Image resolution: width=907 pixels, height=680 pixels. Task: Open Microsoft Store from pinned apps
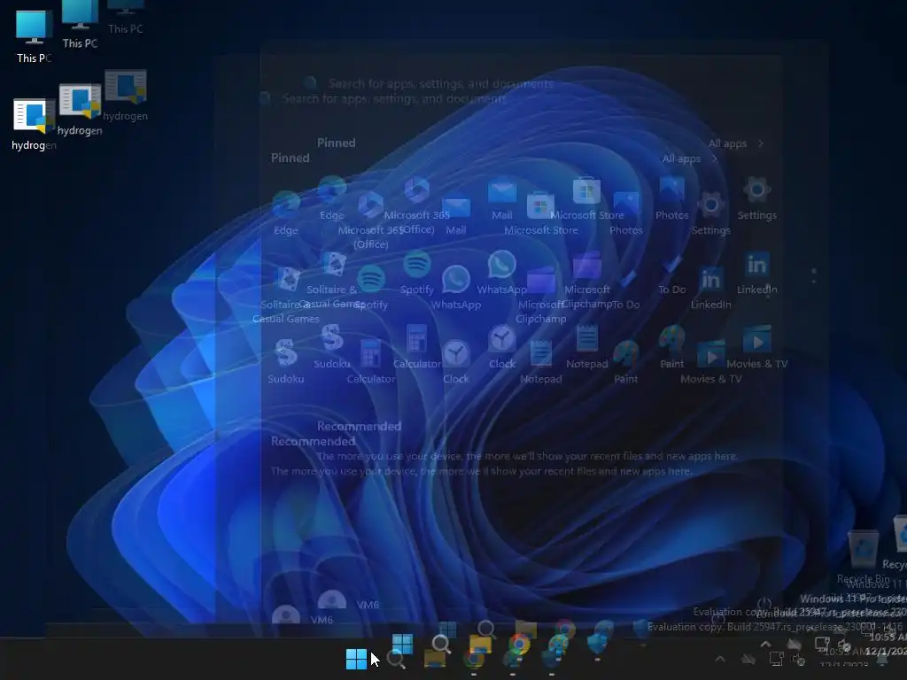click(541, 212)
